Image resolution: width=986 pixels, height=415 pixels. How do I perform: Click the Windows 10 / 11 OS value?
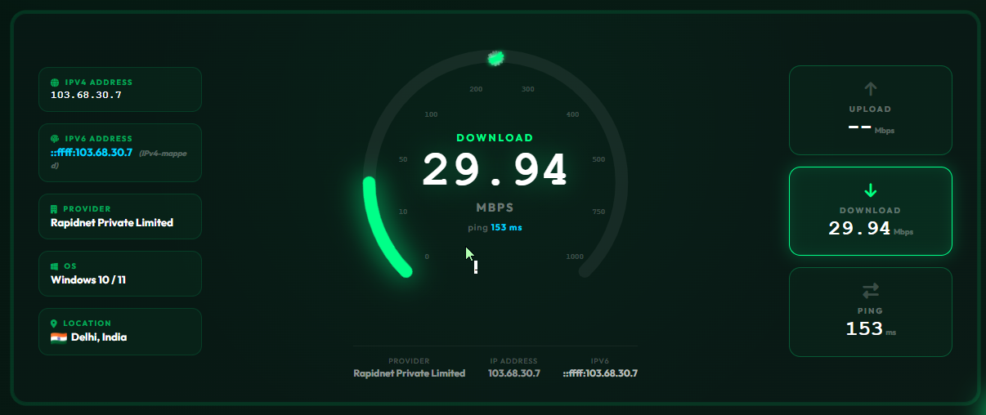(x=88, y=279)
